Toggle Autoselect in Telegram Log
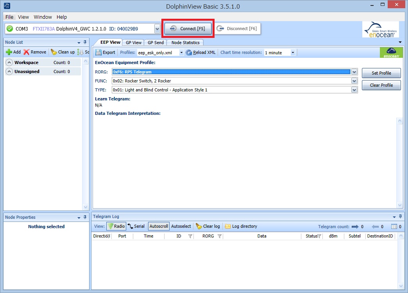This screenshot has width=408, height=293. (181, 226)
